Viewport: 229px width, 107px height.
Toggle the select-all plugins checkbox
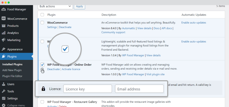(42, 15)
